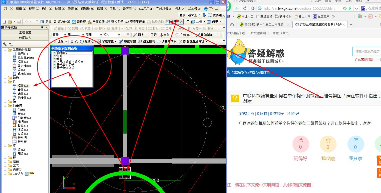Screen dimensions: 381x193
Task: Click 查看钢筋量 tool
Action: [x=135, y=22]
